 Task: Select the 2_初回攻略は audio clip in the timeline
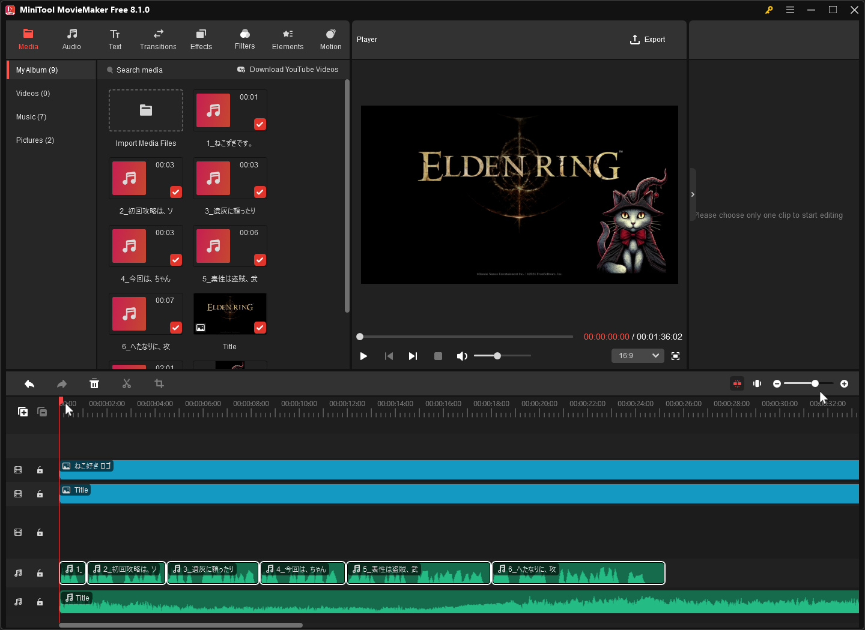[x=126, y=573]
